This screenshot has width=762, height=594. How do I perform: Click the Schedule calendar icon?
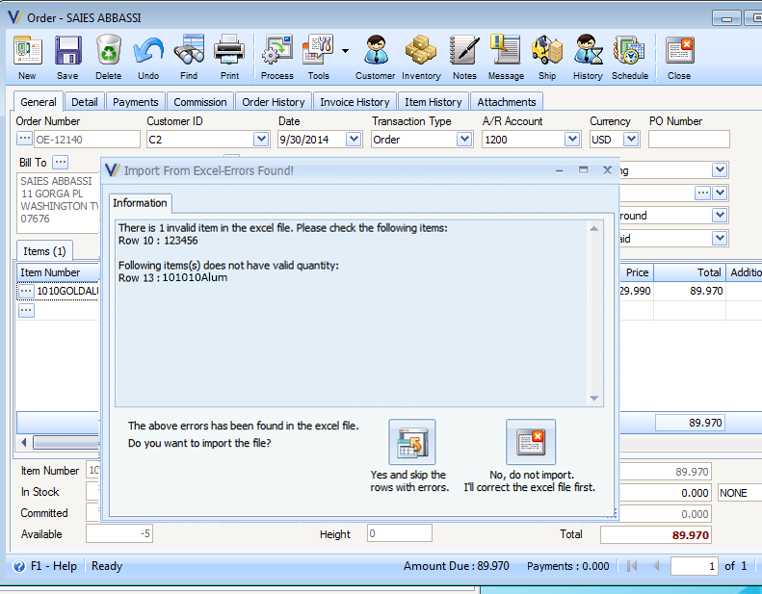[629, 50]
